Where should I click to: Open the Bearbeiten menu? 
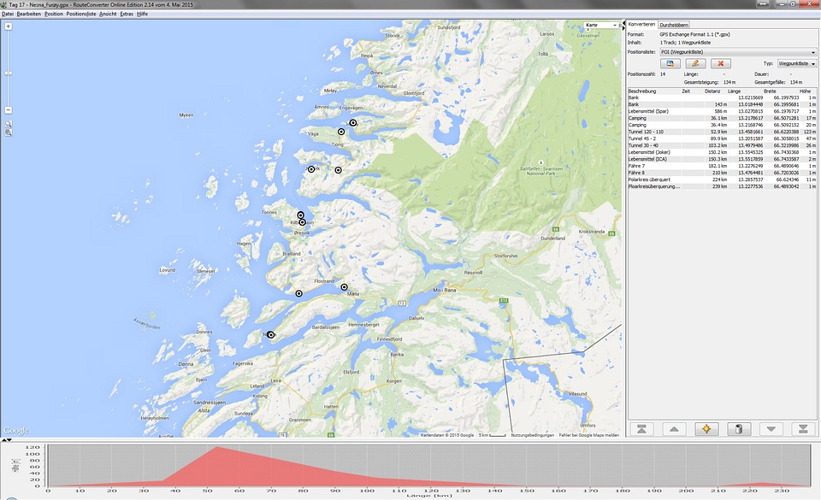(29, 15)
